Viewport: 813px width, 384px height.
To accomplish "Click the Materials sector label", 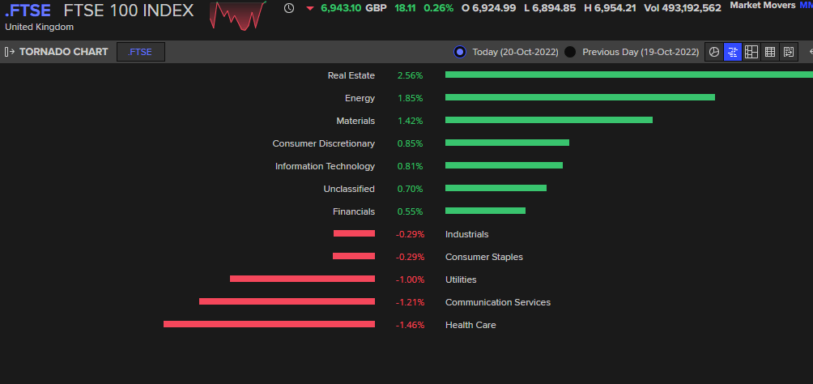I will click(355, 121).
